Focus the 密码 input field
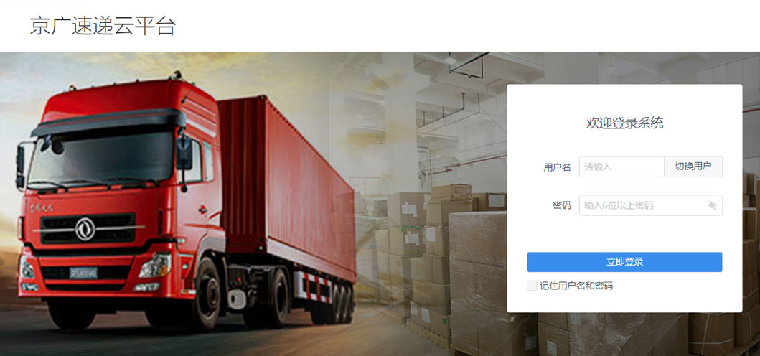 650,205
